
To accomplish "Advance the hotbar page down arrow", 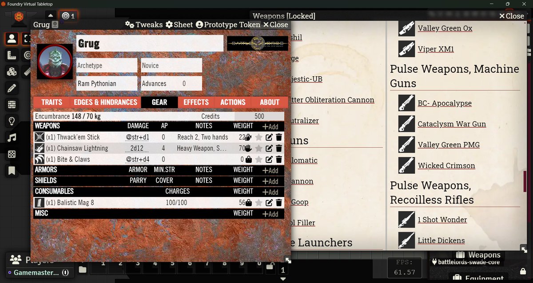I will (283, 279).
